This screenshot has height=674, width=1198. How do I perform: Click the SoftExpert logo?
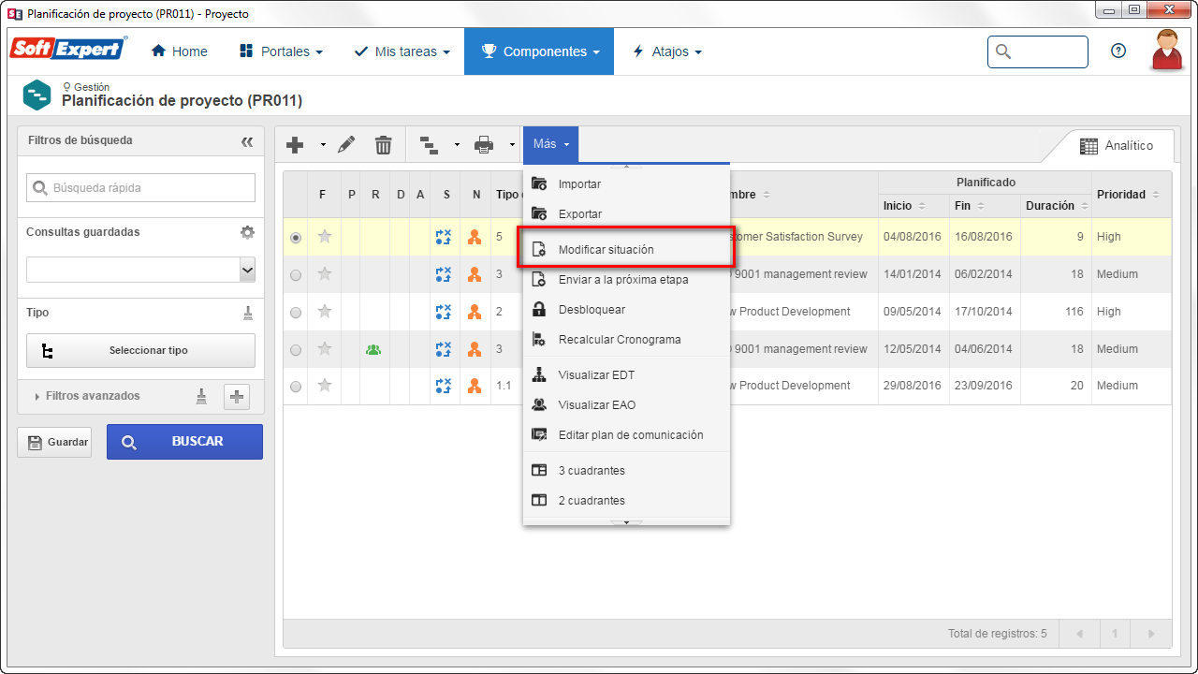(x=68, y=49)
